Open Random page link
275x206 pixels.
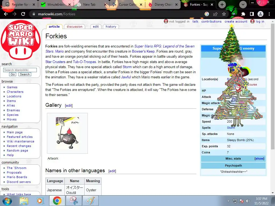click(17, 150)
